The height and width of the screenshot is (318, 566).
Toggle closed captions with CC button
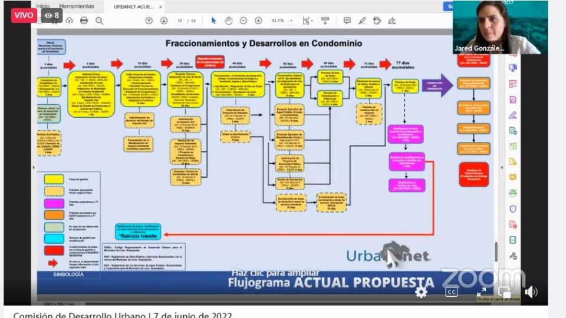coord(452,291)
